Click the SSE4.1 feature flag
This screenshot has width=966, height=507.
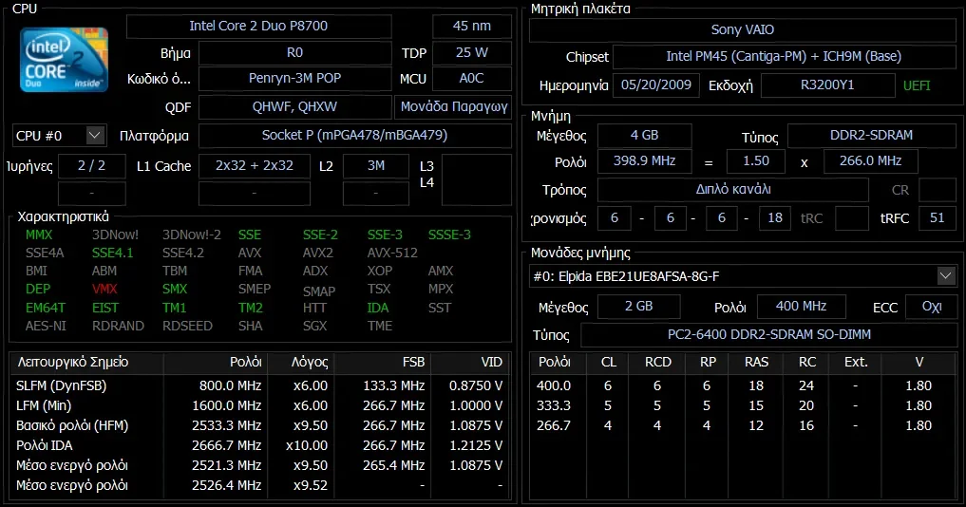(x=112, y=253)
